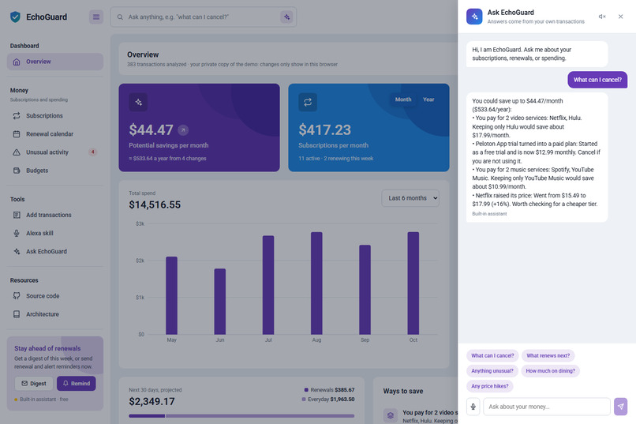Click the Aug bar in spend chart

pos(316,283)
